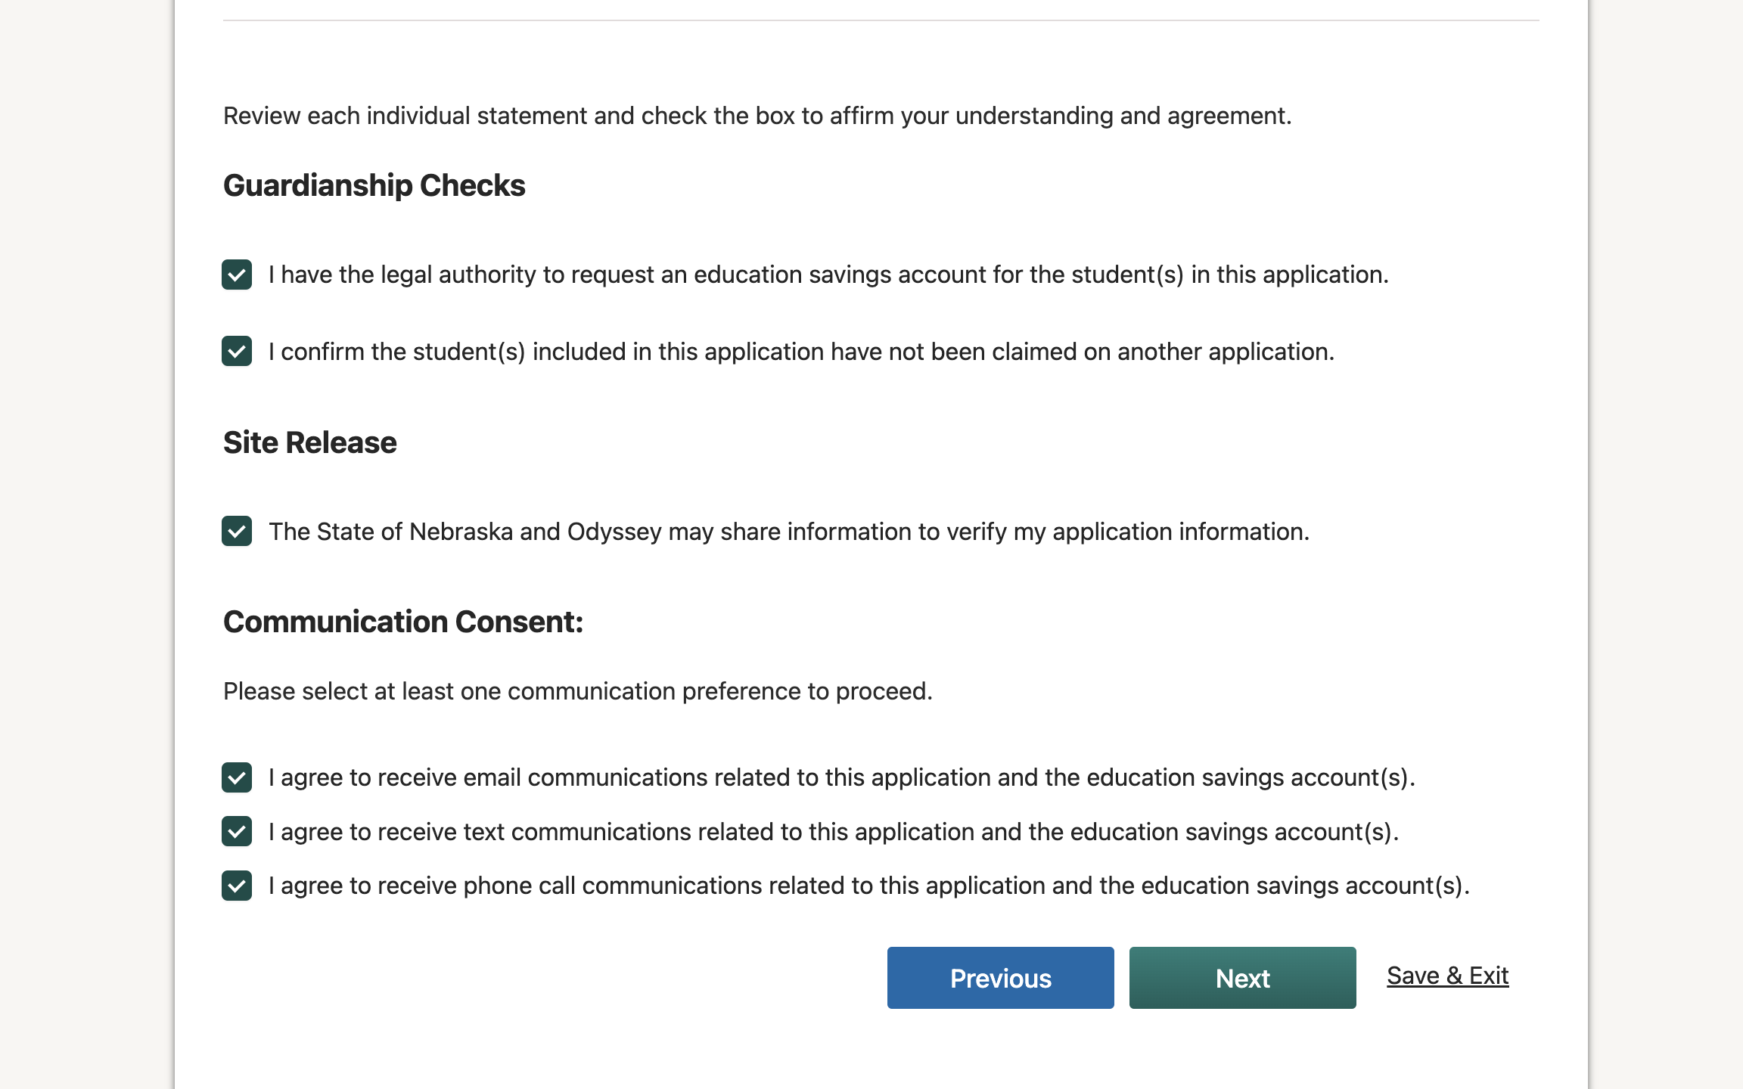Disable the email communications consent checkbox
This screenshot has height=1089, width=1743.
[x=237, y=777]
